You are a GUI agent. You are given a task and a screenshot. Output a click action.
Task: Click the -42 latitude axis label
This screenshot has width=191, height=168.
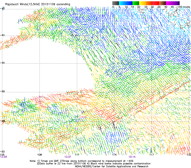coord(2,35)
